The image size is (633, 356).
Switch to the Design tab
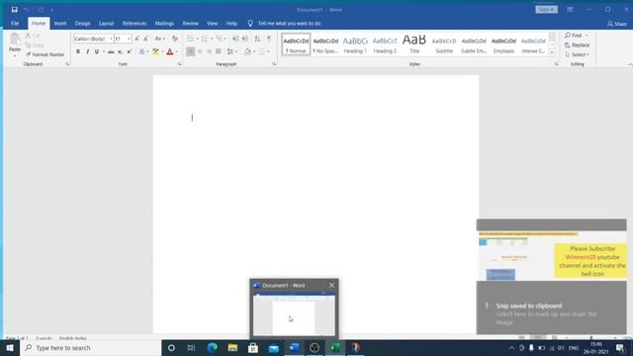[x=82, y=24]
